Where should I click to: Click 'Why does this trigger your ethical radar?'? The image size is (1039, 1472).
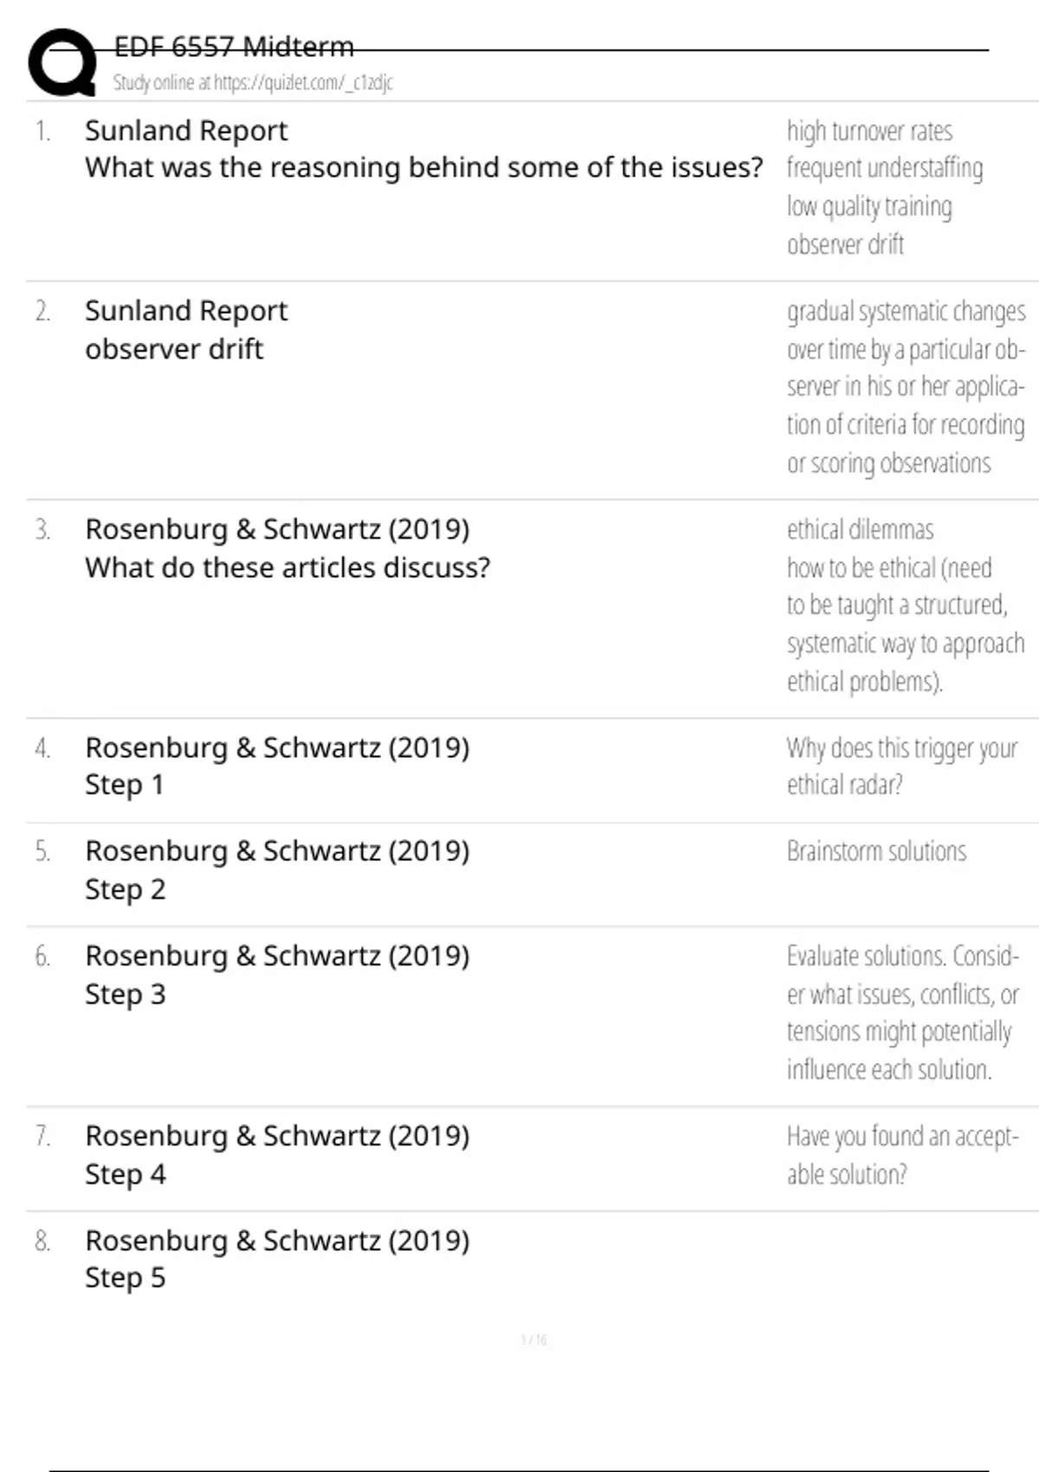tap(901, 765)
